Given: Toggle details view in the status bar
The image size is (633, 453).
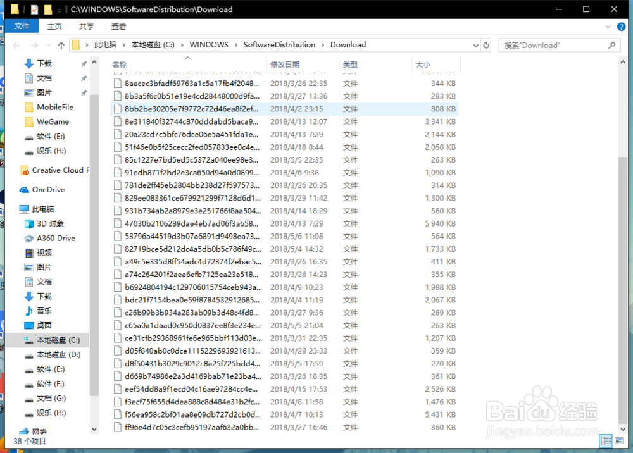Looking at the screenshot, I should click(606, 441).
